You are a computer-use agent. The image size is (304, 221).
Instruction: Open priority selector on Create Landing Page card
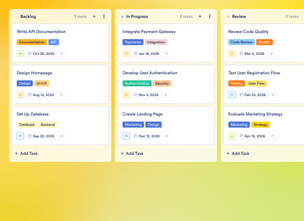coord(127,136)
